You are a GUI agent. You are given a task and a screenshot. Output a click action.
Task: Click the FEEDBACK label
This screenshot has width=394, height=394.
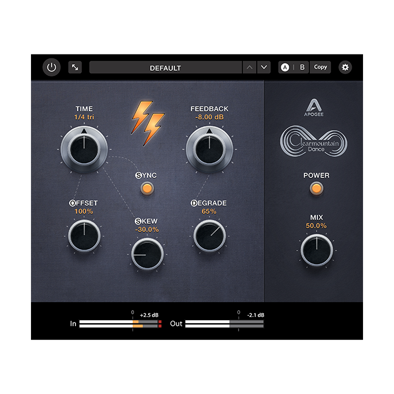209,109
